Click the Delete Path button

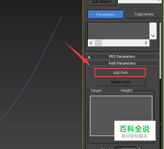pyautogui.click(x=121, y=82)
